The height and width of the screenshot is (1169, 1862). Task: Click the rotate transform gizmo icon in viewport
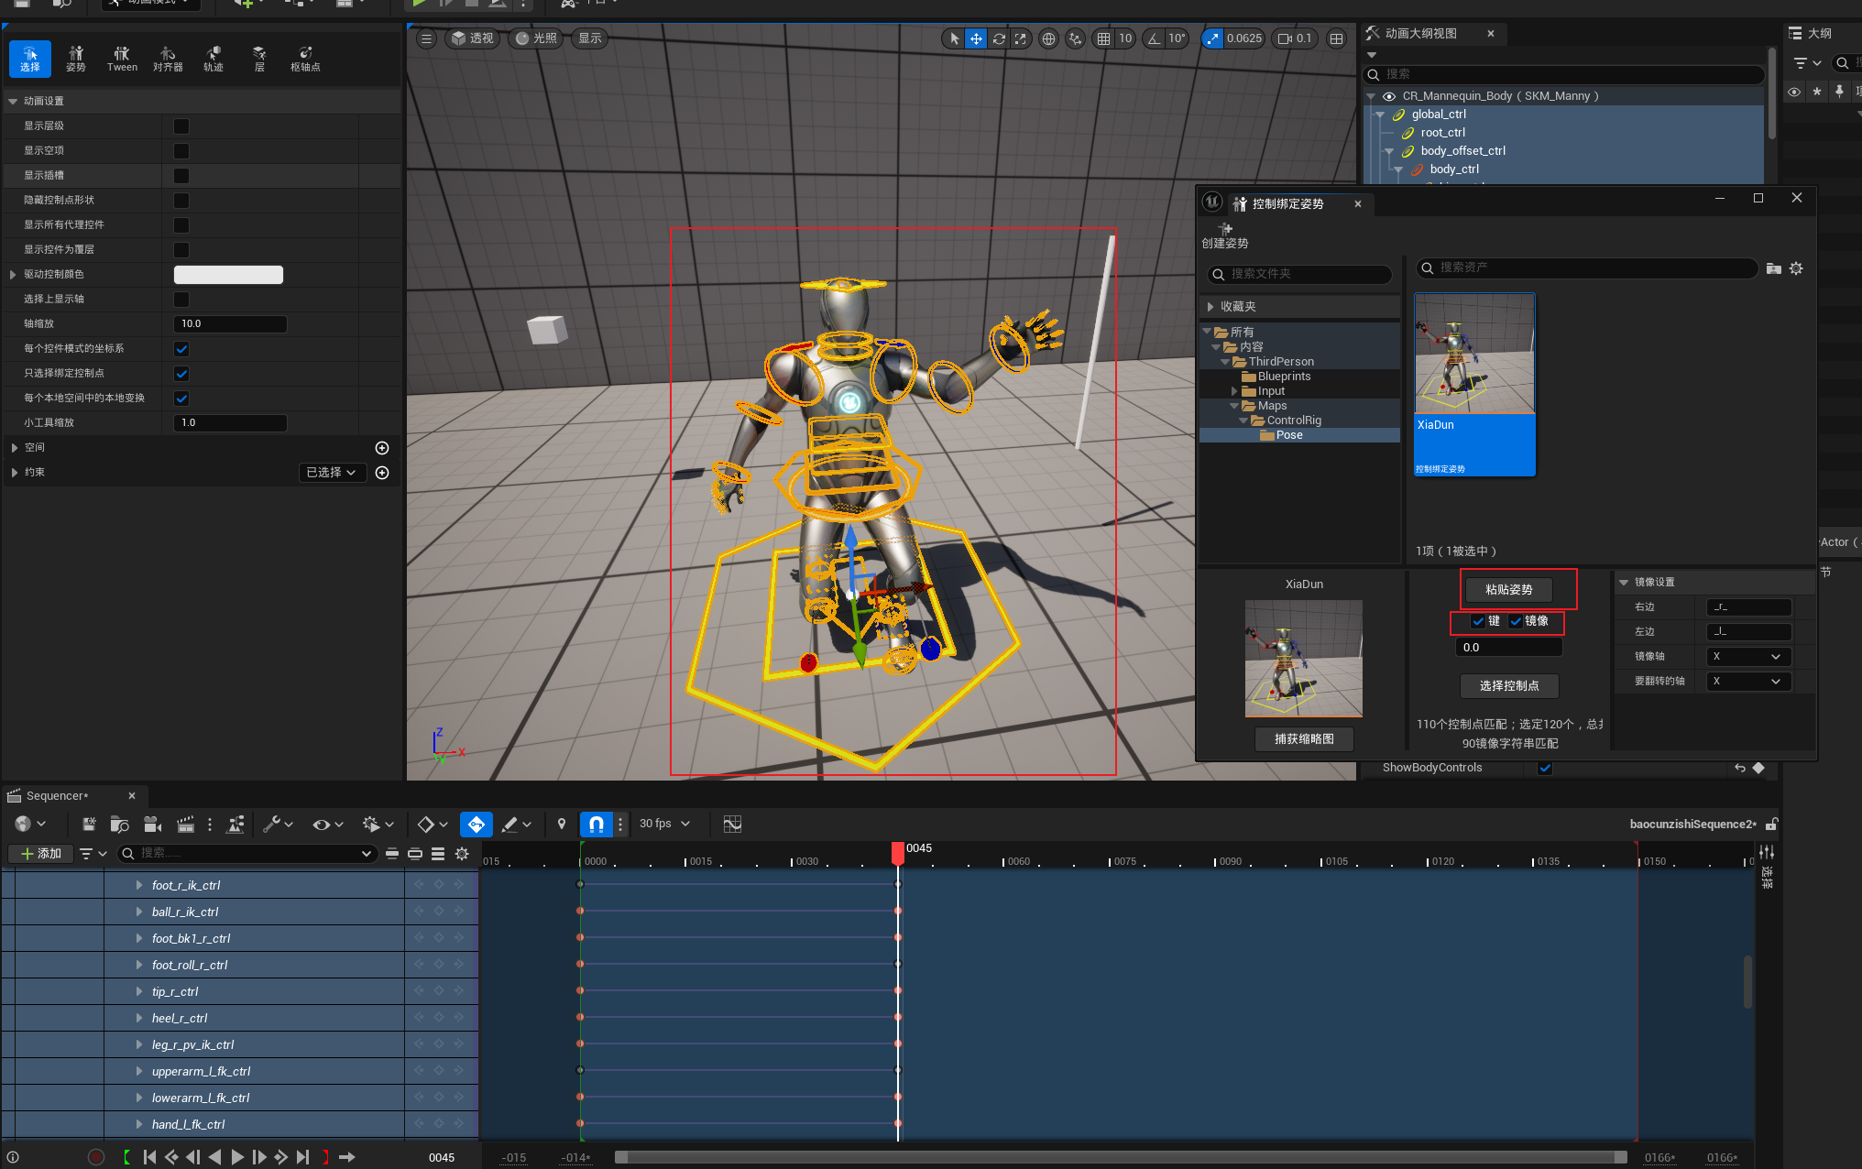coord(999,38)
